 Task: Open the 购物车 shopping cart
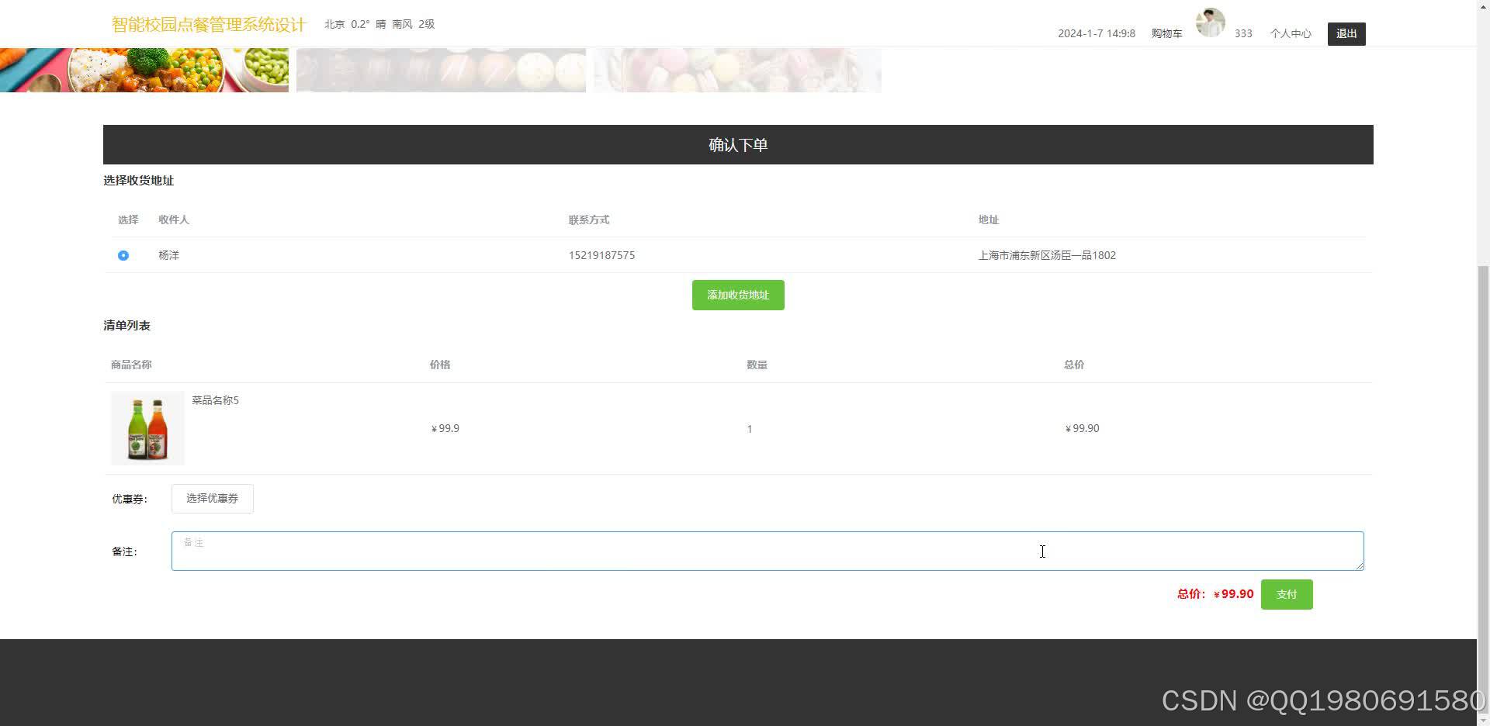(x=1166, y=33)
